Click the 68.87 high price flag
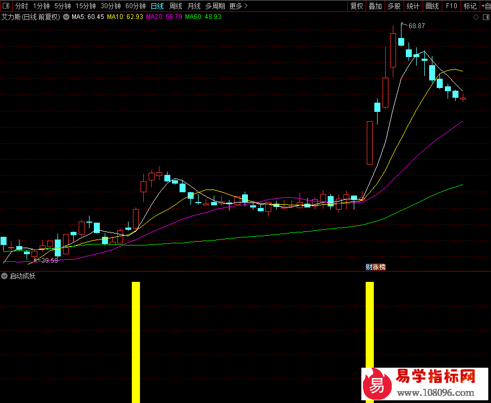Viewport: 491px width, 403px height. pyautogui.click(x=416, y=26)
